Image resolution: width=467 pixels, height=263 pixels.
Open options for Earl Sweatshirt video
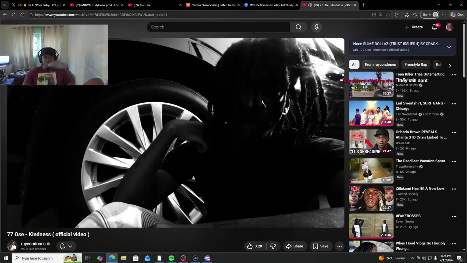(454, 104)
